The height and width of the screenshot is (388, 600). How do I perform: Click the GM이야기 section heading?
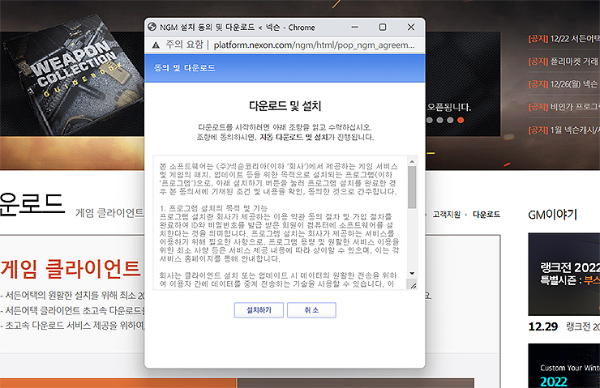pos(552,215)
